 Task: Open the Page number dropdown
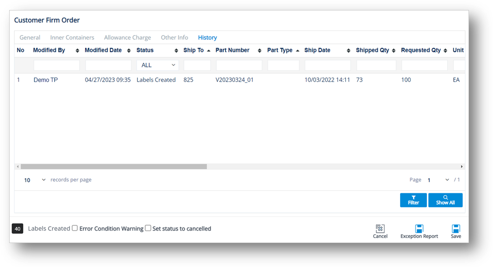coord(438,180)
